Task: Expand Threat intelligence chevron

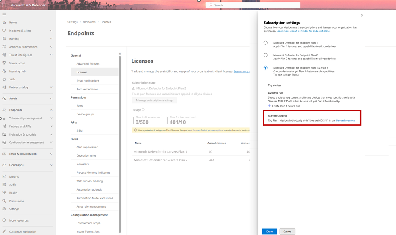Action: pos(51,55)
